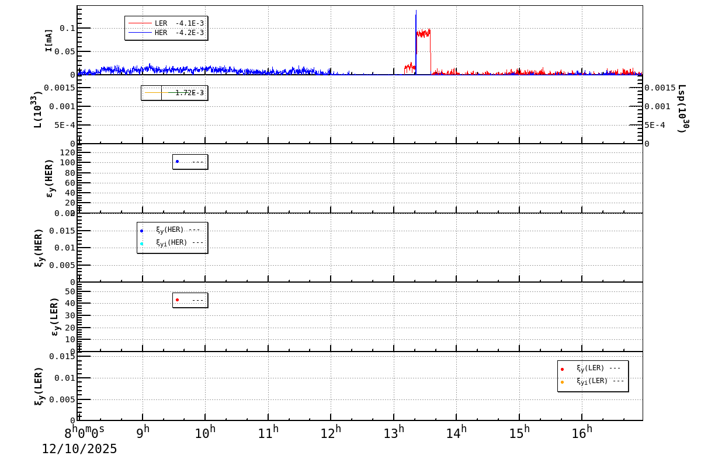Select the blue HER legend marker
701x466 pixels.
[140, 32]
